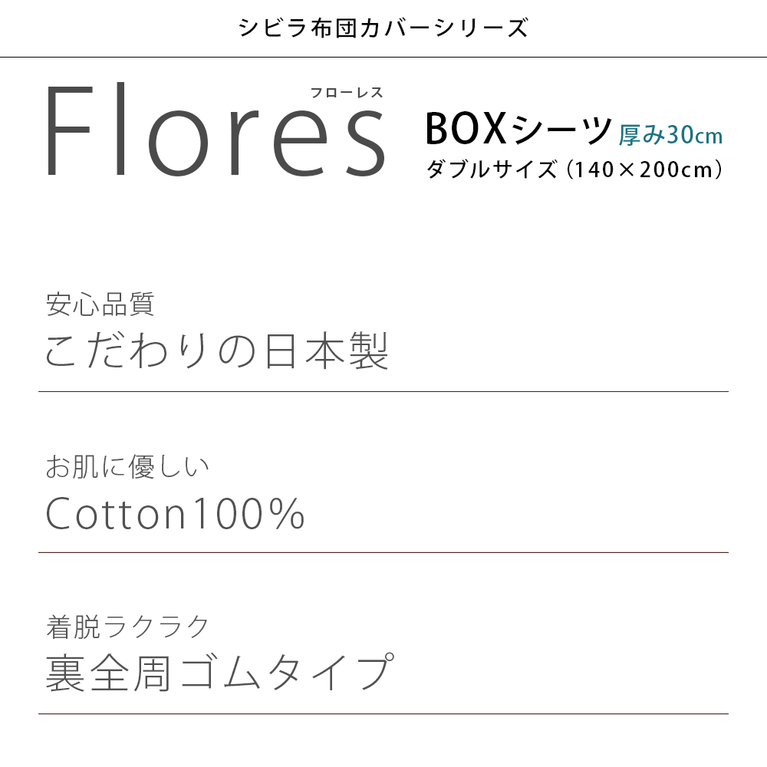Click the 安心品質 subheading
This screenshot has height=767, width=767.
tap(100, 304)
